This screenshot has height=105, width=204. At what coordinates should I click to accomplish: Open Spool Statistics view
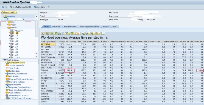[x=15, y=85]
